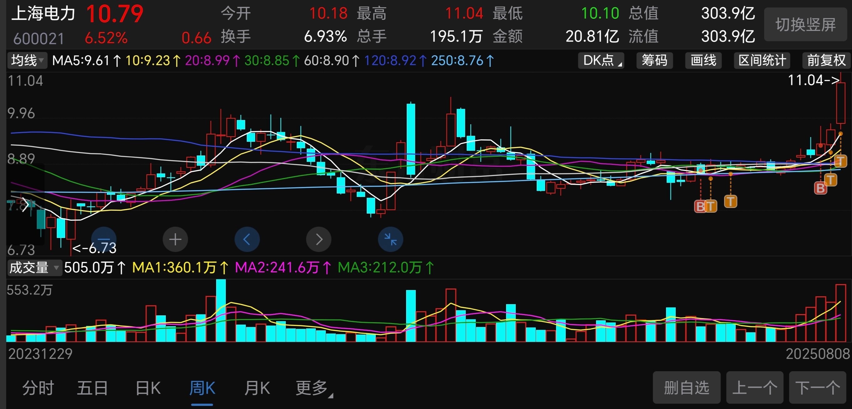Screen dimensions: 852x409
Task: Go to previous stock with 上一个
Action: coord(755,387)
